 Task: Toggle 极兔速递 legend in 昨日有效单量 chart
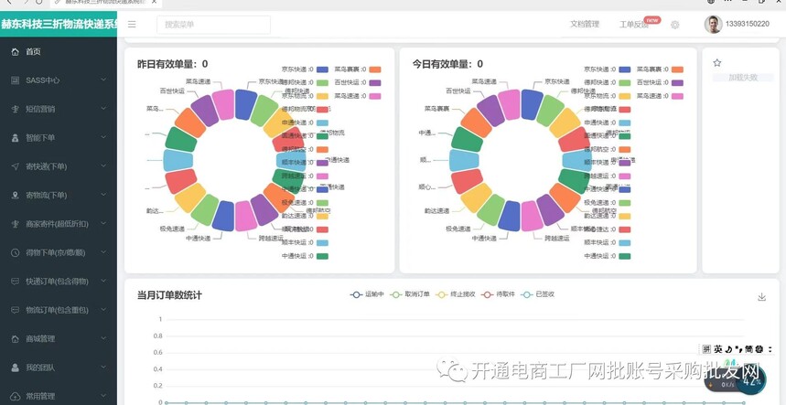305,203
